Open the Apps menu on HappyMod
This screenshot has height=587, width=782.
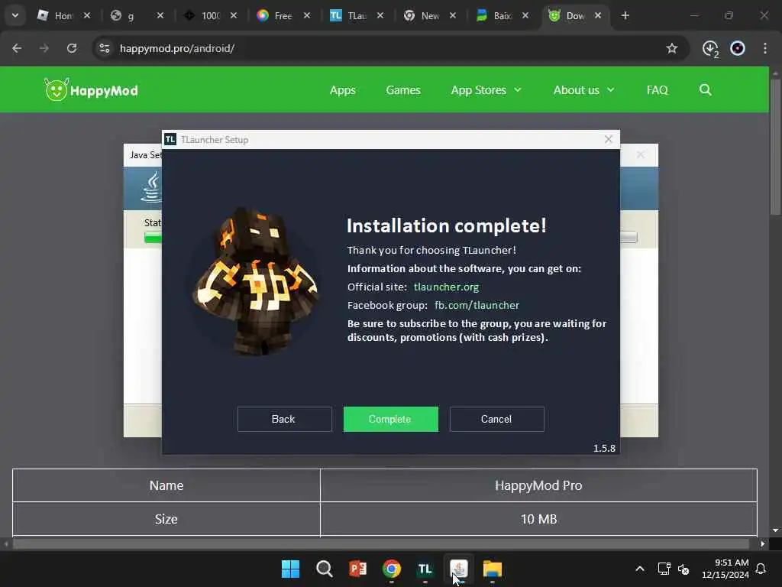coord(343,90)
